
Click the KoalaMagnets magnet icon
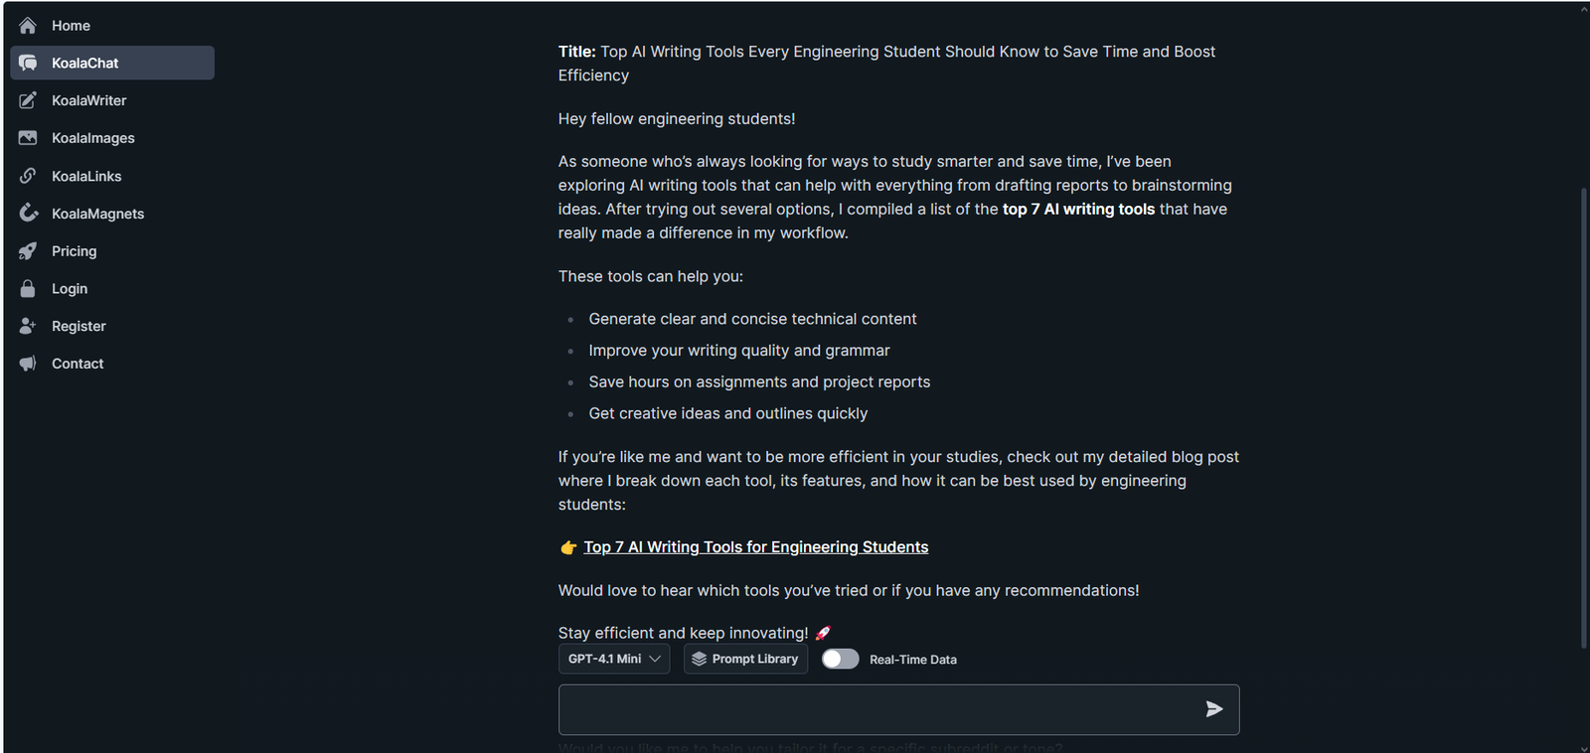[28, 214]
